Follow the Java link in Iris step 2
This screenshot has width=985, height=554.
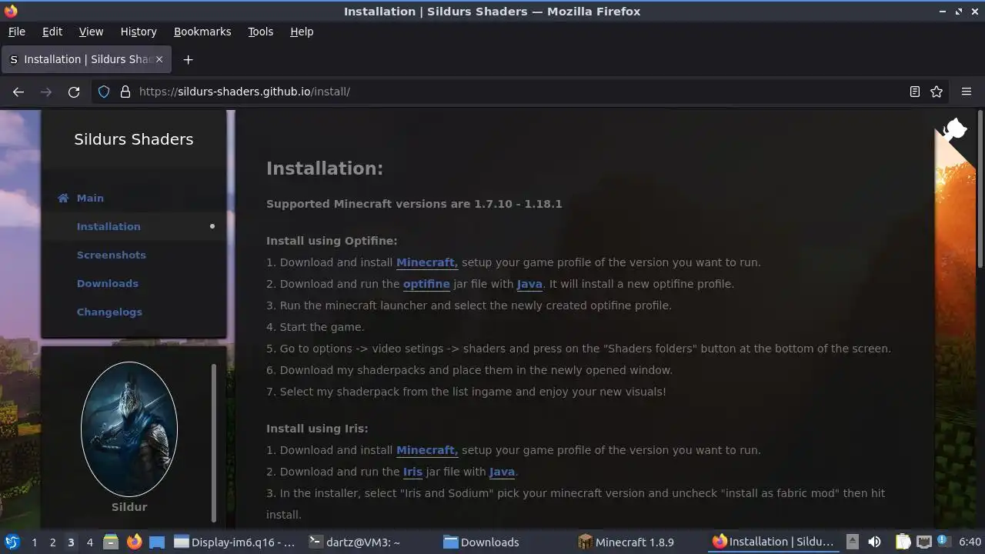(502, 472)
